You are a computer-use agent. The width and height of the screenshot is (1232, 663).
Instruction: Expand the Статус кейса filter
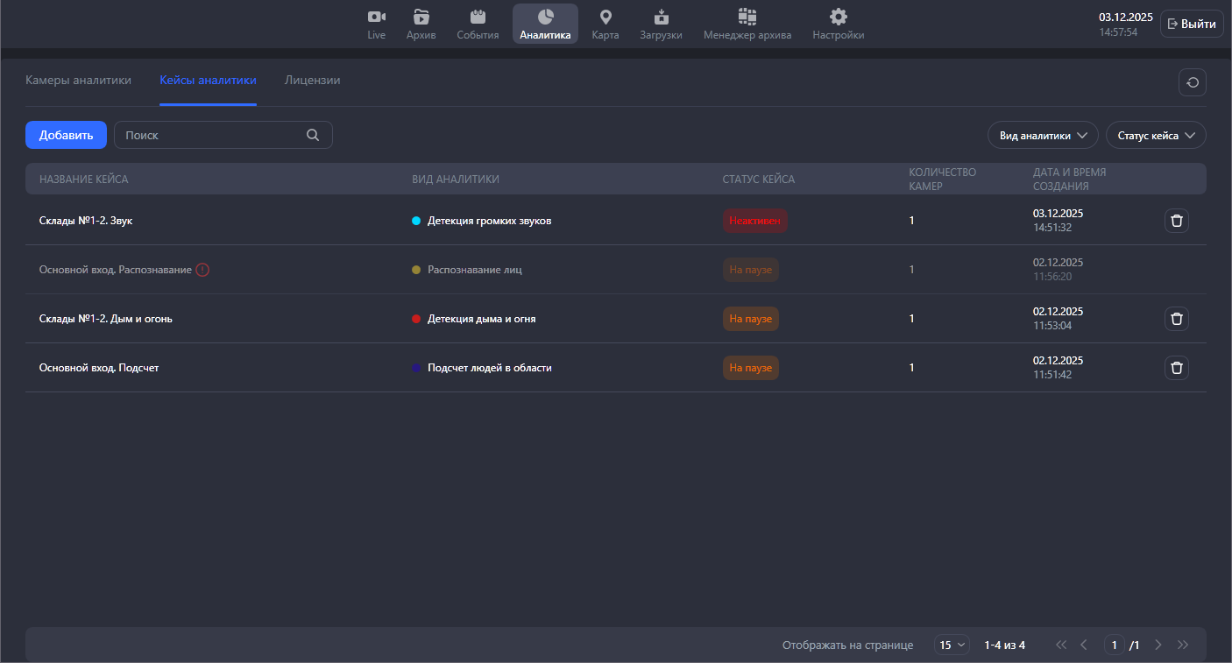click(x=1155, y=136)
